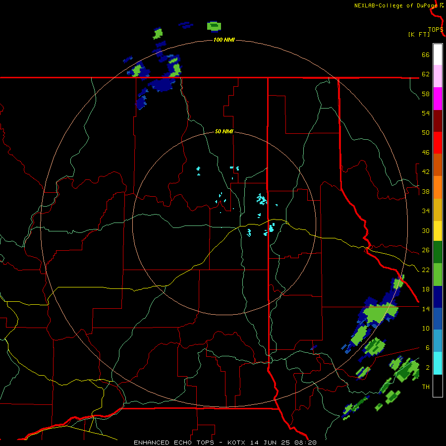This screenshot has height=446, width=446.
Task: Select the dark green legend swatch
Action: point(438,252)
